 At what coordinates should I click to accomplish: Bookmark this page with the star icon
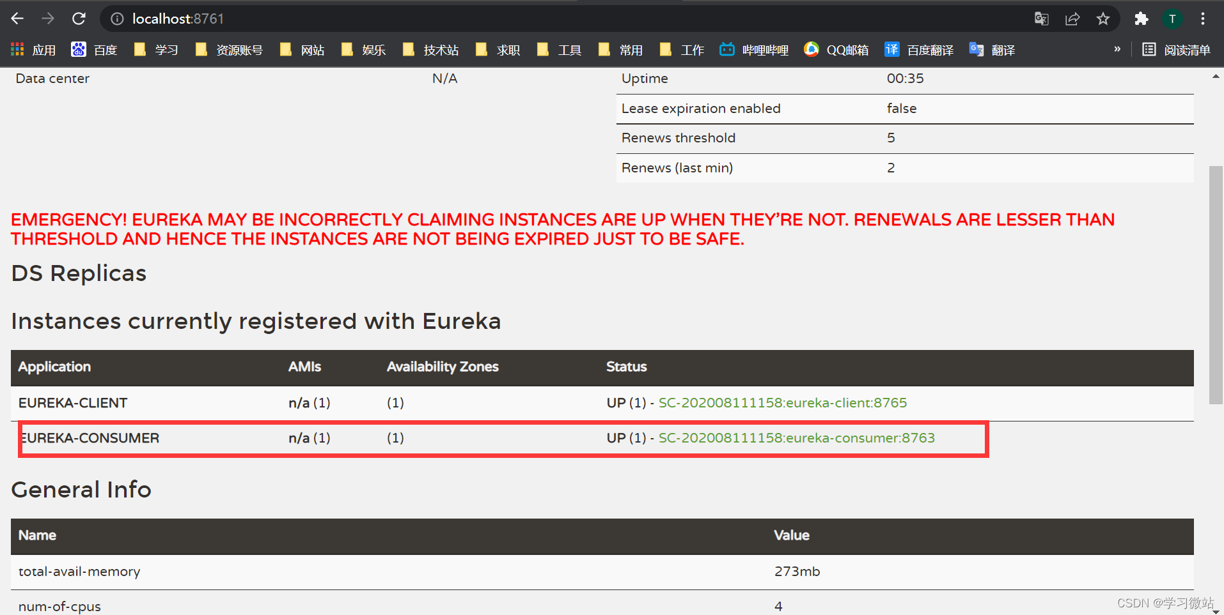click(1103, 19)
